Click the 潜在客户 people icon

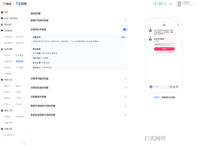coord(2,25)
